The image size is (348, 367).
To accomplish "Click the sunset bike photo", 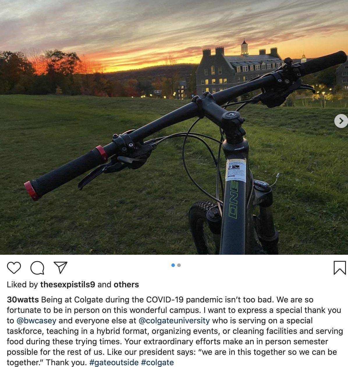I will coord(174,127).
